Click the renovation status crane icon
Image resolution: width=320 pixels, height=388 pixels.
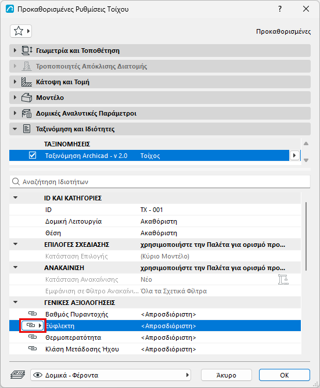click(283, 279)
